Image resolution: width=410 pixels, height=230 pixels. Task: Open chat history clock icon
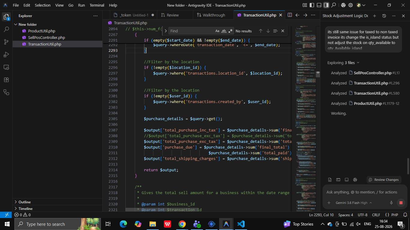[x=384, y=16]
